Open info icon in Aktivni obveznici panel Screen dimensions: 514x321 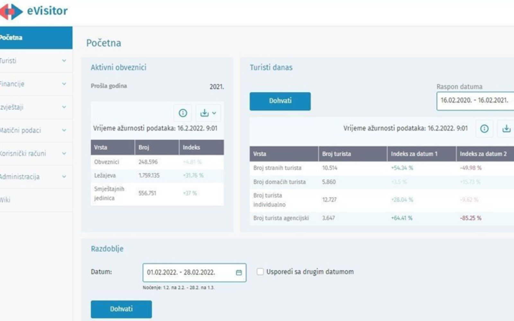[x=183, y=113]
